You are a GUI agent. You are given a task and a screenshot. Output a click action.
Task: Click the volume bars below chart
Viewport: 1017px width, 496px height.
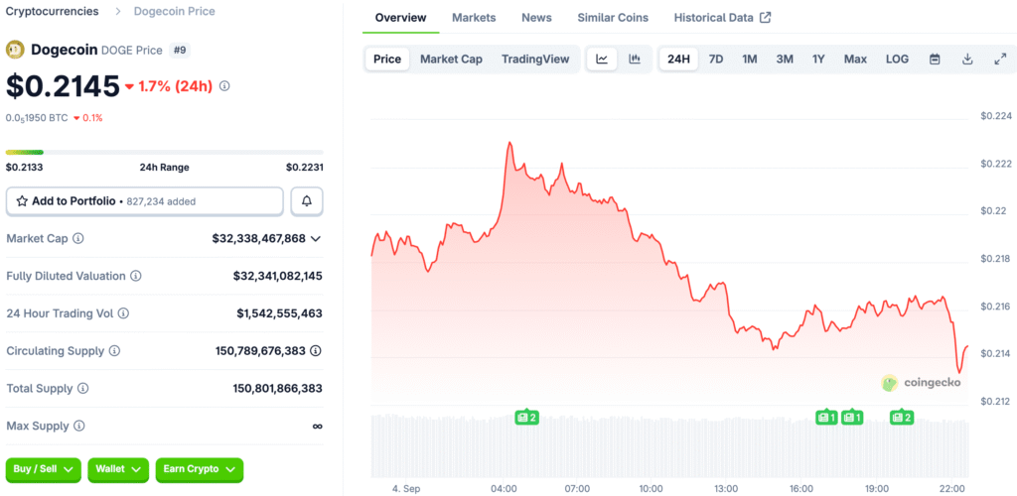pos(669,446)
